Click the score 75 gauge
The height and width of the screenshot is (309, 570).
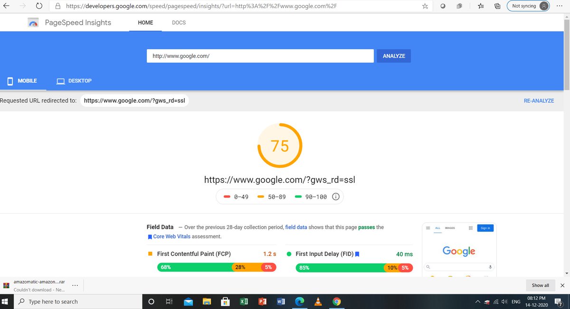[x=280, y=145]
